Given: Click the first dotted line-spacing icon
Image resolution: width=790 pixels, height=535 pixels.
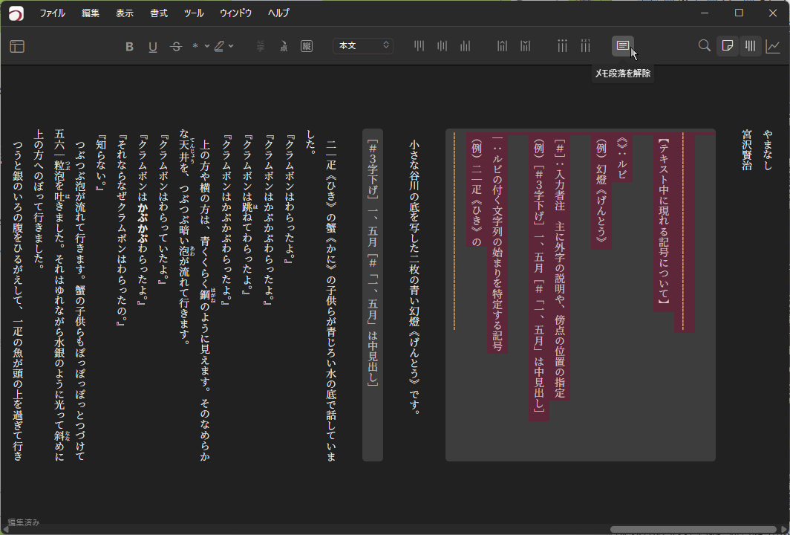Looking at the screenshot, I should 562,46.
